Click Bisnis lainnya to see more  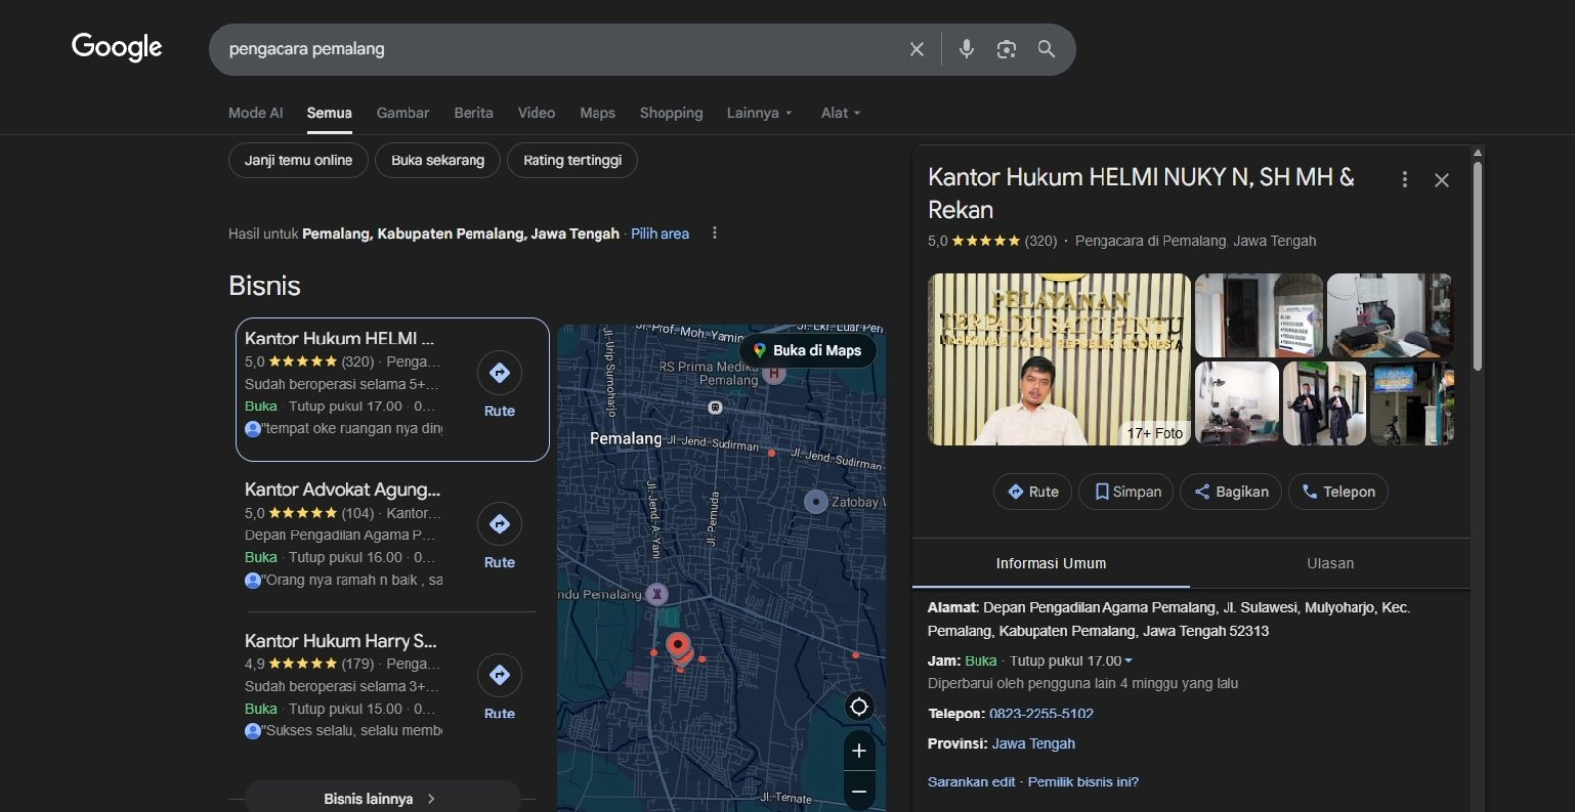pyautogui.click(x=381, y=798)
